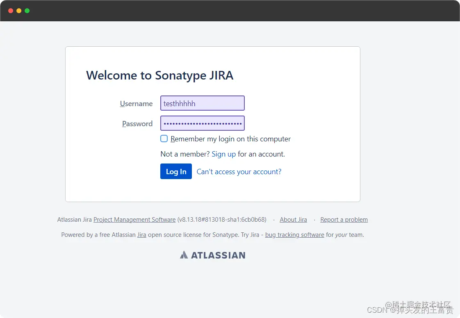
Task: Click the Password label
Action: pos(137,124)
